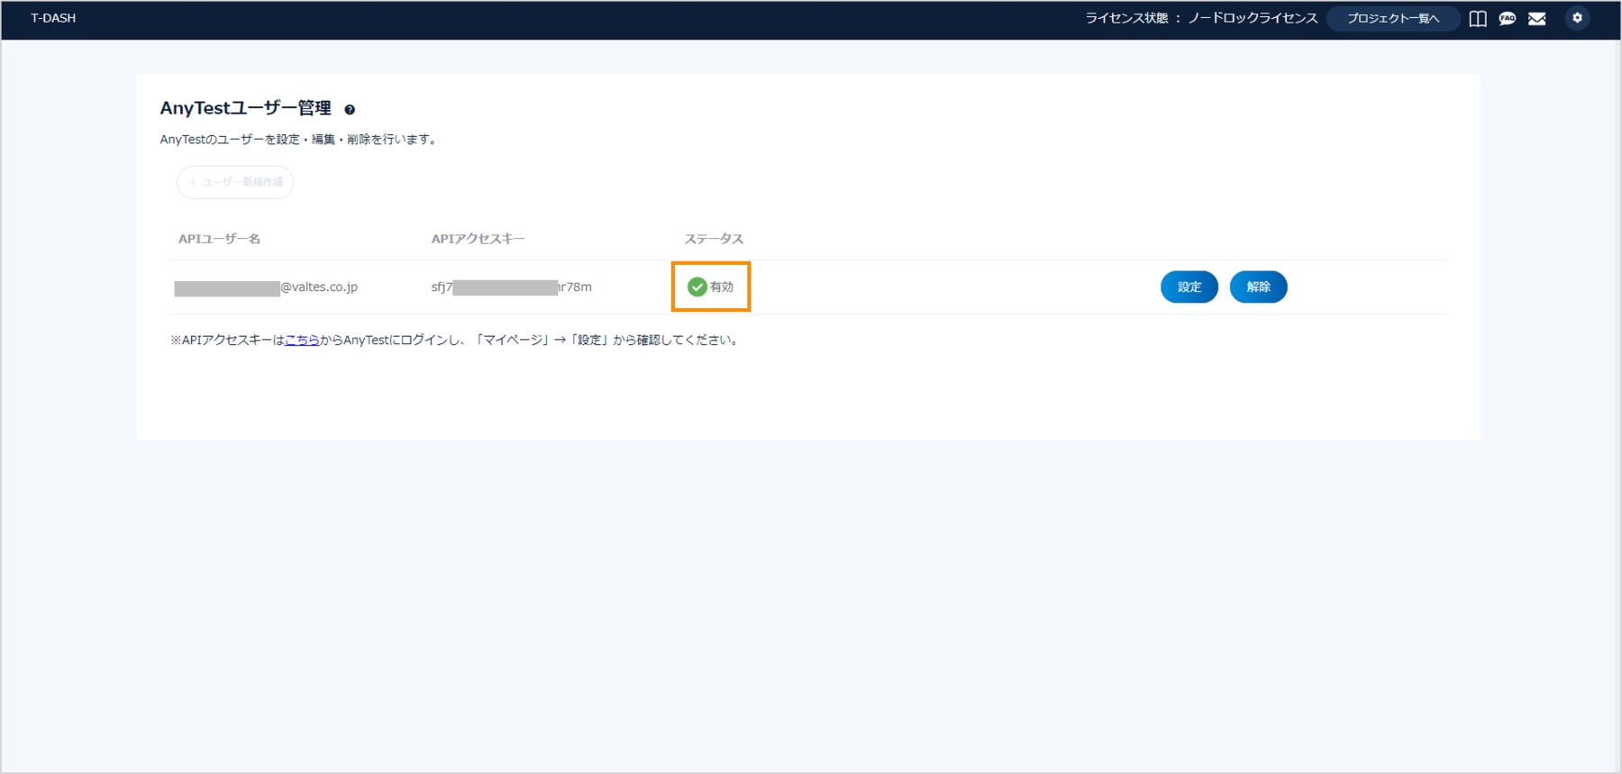Select the API access key value
The height and width of the screenshot is (774, 1622).
pyautogui.click(x=511, y=287)
